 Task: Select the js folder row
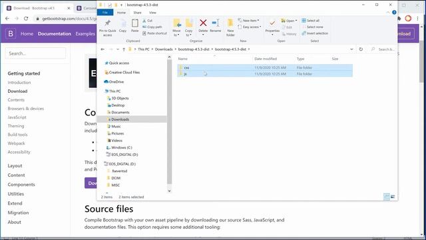(265, 74)
